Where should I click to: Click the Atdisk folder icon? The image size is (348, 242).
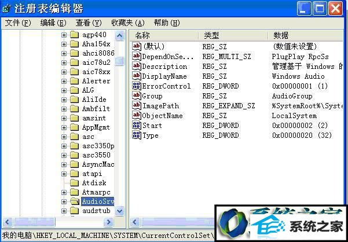74,183
